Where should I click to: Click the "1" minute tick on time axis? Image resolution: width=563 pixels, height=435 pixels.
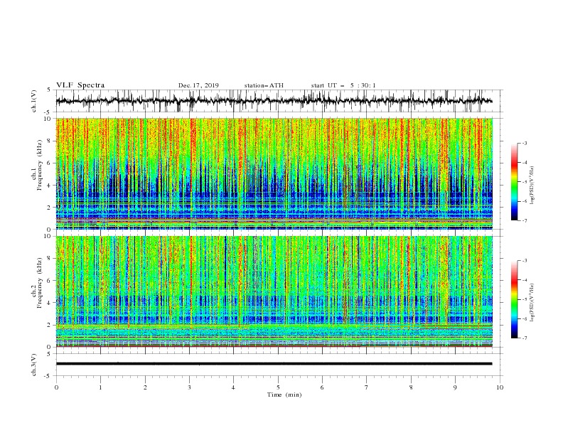click(x=100, y=387)
